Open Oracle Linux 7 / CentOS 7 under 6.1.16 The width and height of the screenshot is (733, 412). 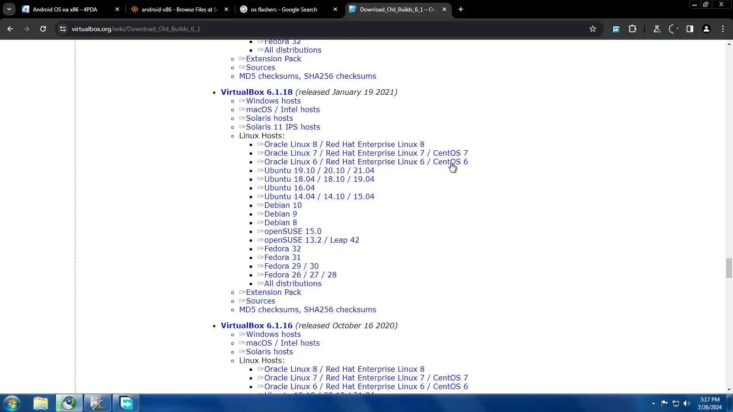pos(366,378)
